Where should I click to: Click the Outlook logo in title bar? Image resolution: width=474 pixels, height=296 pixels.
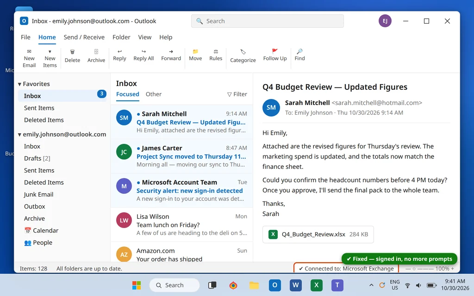(24, 21)
